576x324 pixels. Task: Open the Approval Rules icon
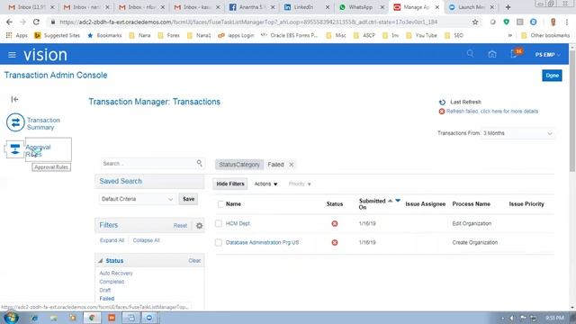[15, 149]
